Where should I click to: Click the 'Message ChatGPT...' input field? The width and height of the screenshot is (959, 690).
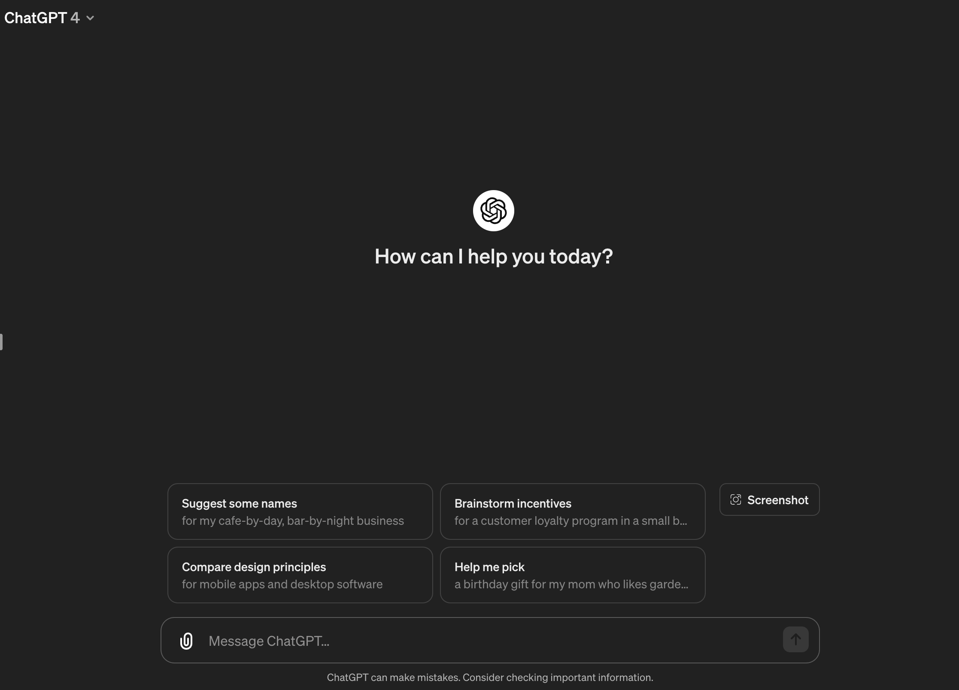tap(489, 640)
